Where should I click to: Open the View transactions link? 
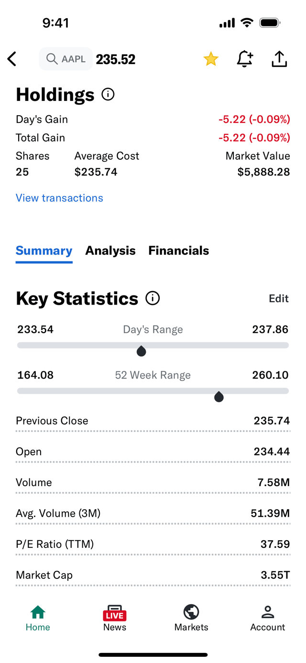coord(59,198)
